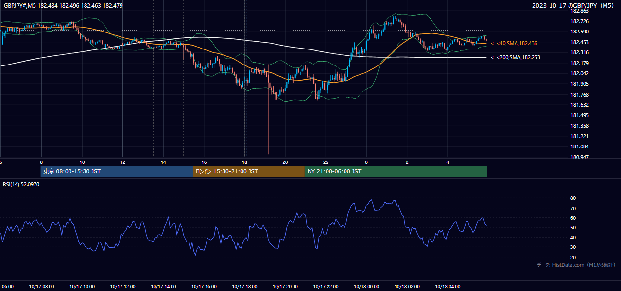The image size is (621, 291).
Task: Click hour label 8 under price chart
Action: [x=41, y=162]
